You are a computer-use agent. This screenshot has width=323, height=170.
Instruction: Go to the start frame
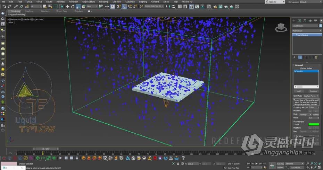(248, 164)
